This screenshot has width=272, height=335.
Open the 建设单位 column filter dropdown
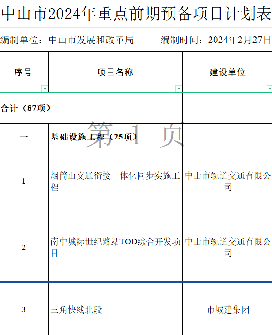click(269, 88)
